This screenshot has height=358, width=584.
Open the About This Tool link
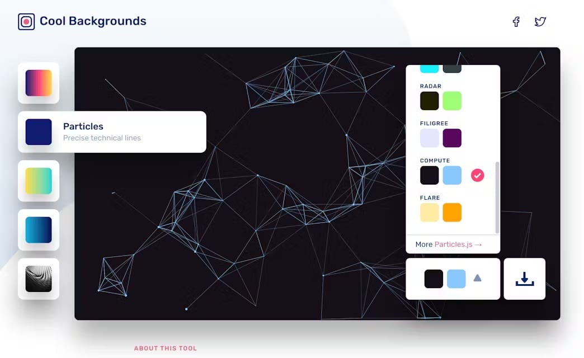pos(166,348)
